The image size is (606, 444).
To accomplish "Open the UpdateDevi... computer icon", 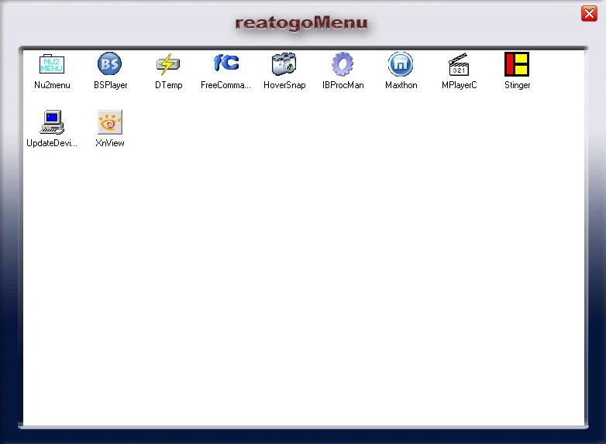I will [52, 122].
